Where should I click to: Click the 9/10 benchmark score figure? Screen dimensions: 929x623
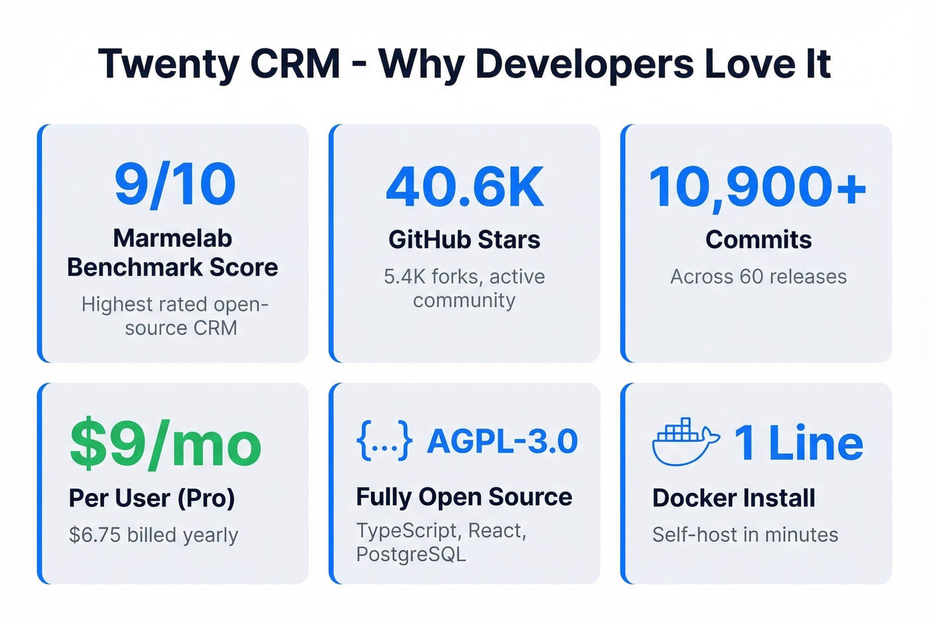click(173, 184)
